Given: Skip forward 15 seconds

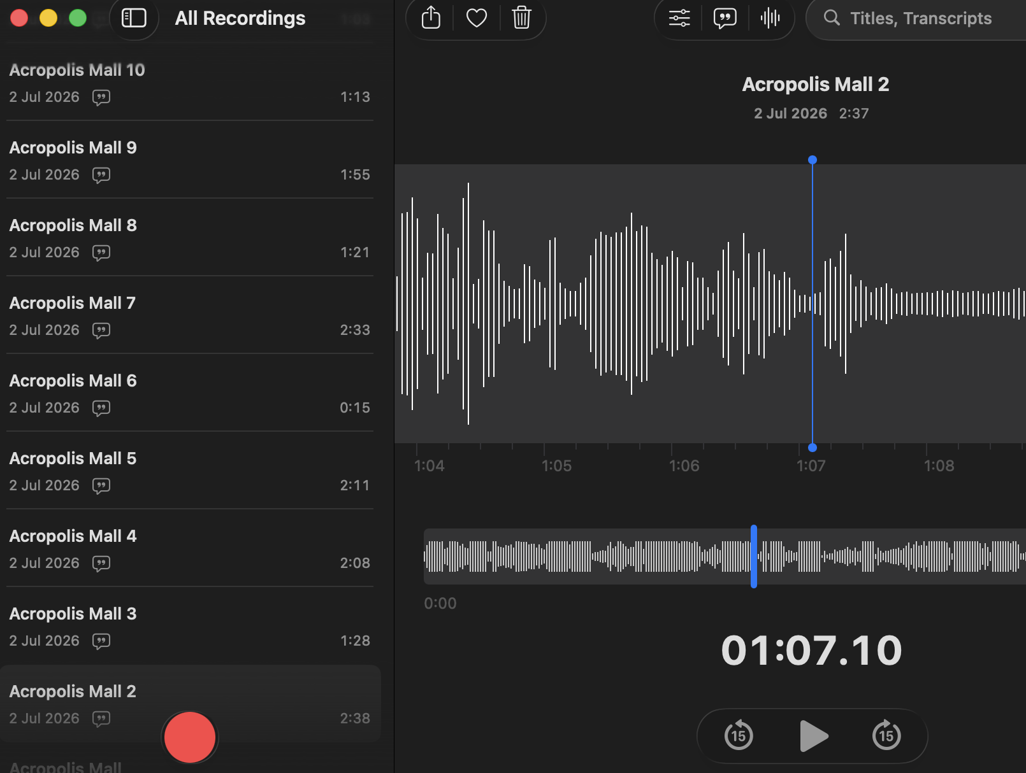Looking at the screenshot, I should [x=886, y=735].
